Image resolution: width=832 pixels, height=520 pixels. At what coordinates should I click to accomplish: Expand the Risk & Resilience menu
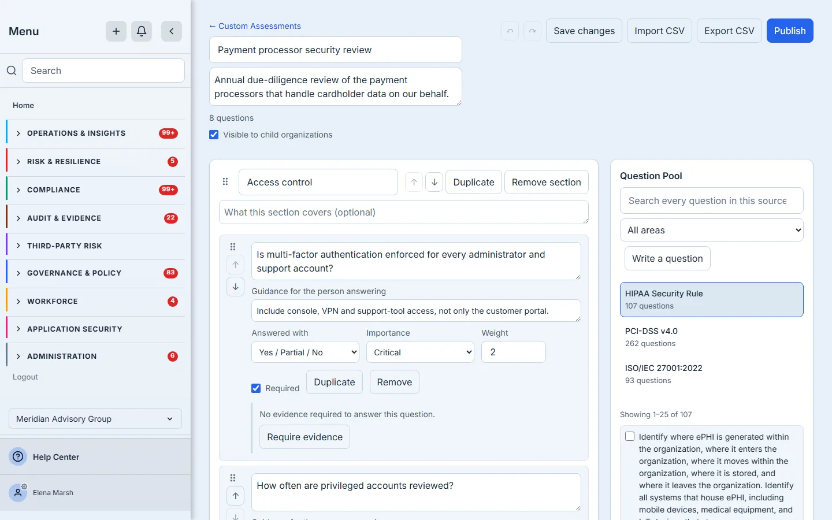pyautogui.click(x=96, y=162)
